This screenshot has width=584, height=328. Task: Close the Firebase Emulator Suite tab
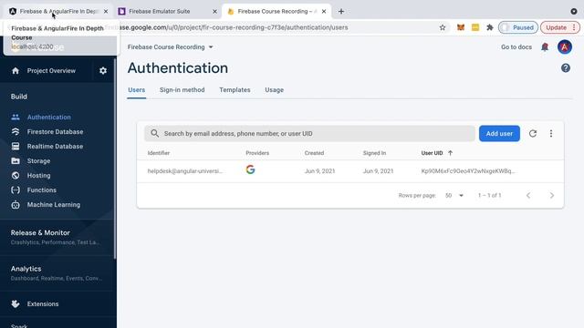(x=214, y=12)
